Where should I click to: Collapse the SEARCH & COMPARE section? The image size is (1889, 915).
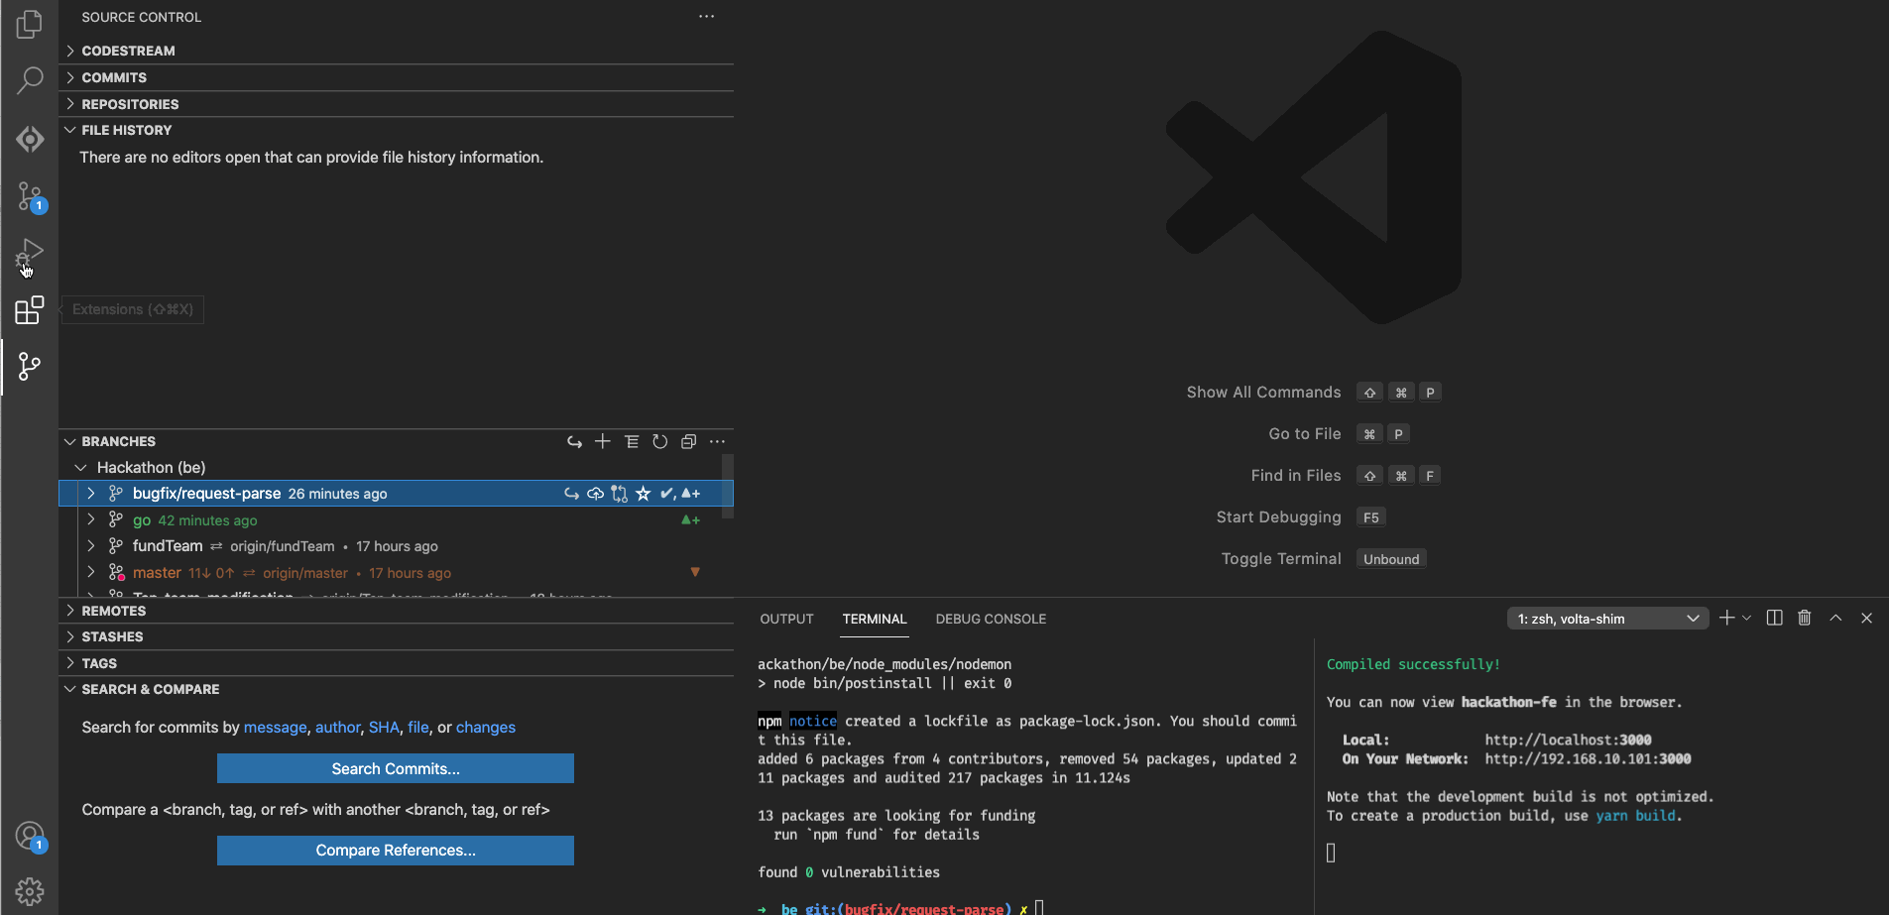tap(397, 689)
